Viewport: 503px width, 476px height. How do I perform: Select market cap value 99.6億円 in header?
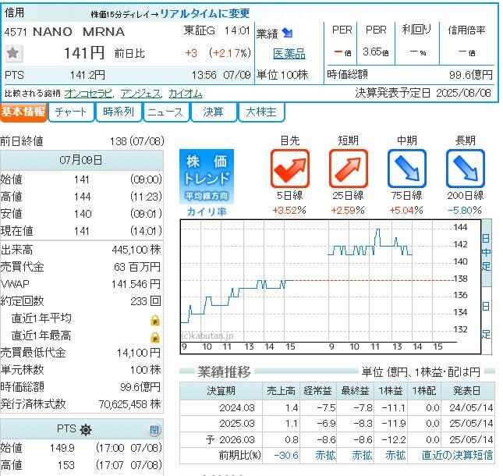pos(470,75)
